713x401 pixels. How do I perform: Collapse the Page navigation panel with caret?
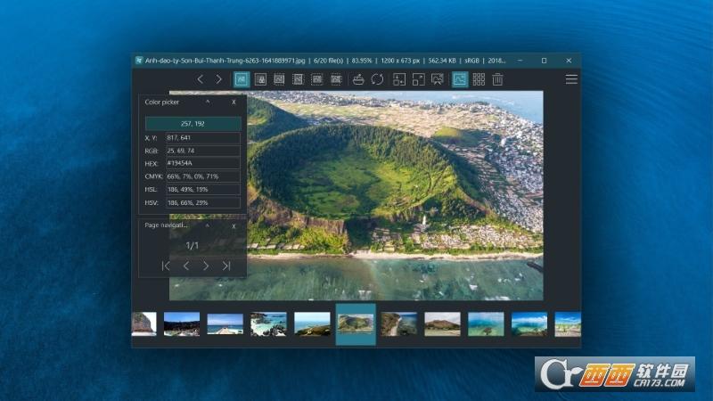coord(208,225)
